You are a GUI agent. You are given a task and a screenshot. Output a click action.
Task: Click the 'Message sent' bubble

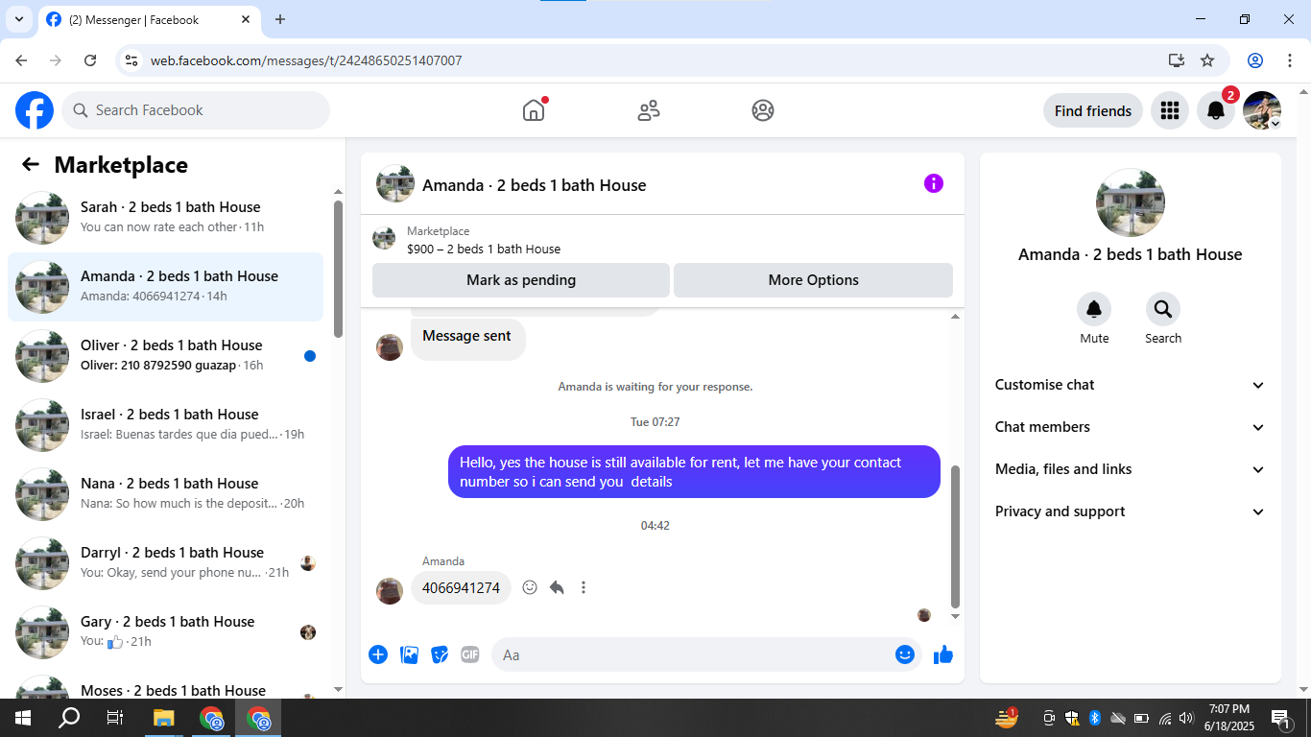[468, 339]
